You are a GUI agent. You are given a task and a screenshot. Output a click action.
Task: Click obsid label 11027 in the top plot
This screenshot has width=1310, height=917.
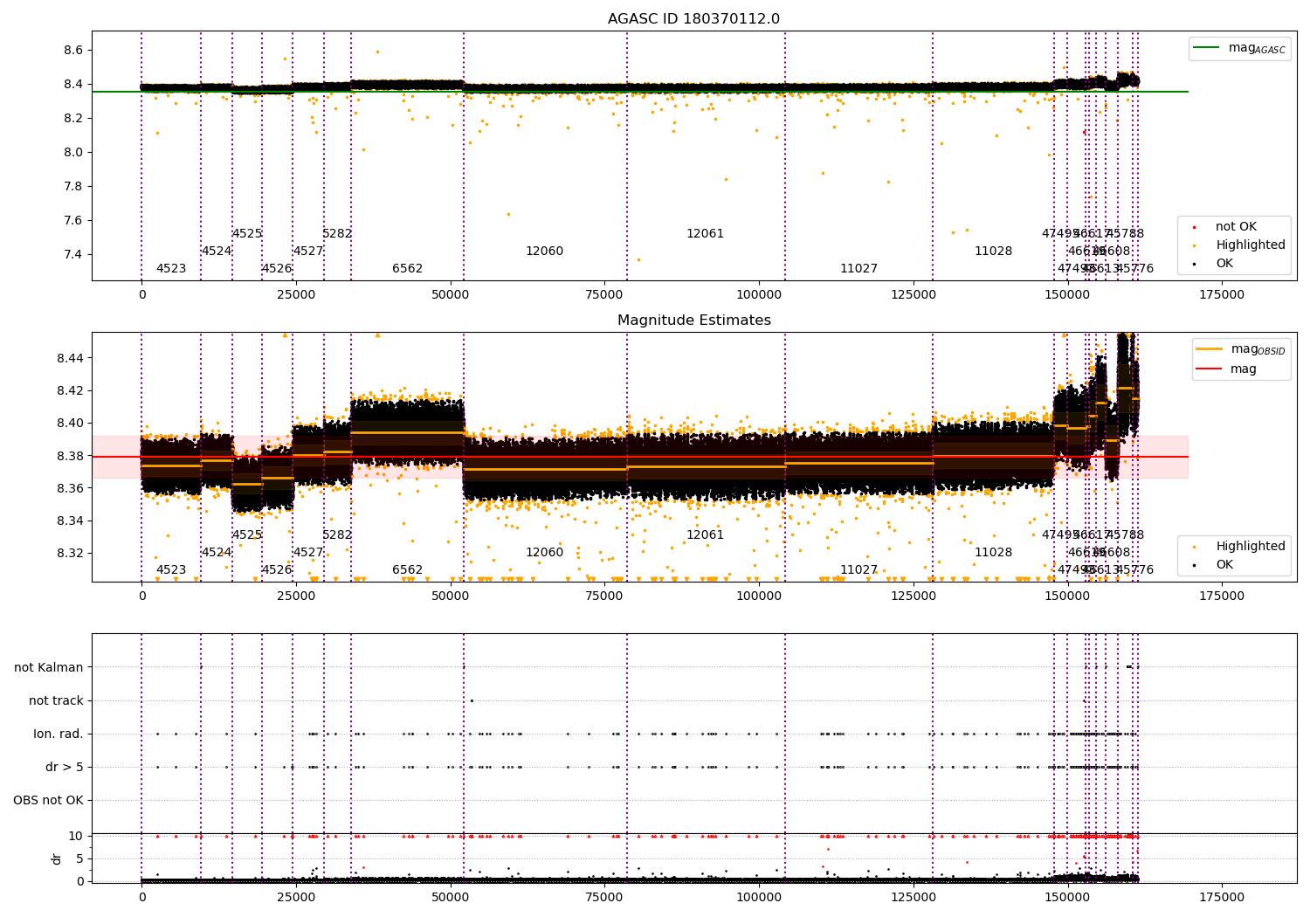[x=858, y=269]
